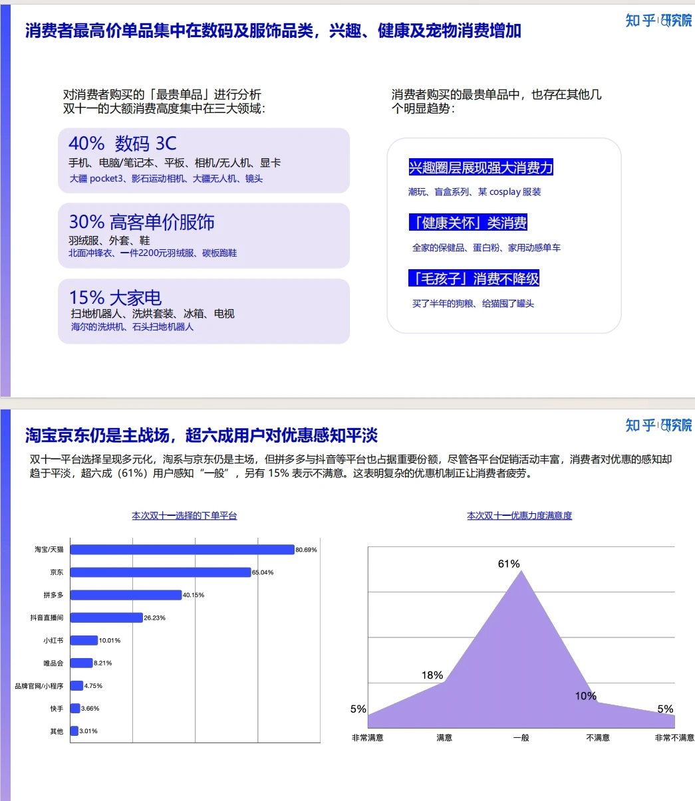Click the 「健康关怀」类消费 highlighted label
This screenshot has height=801, width=695.
click(469, 223)
